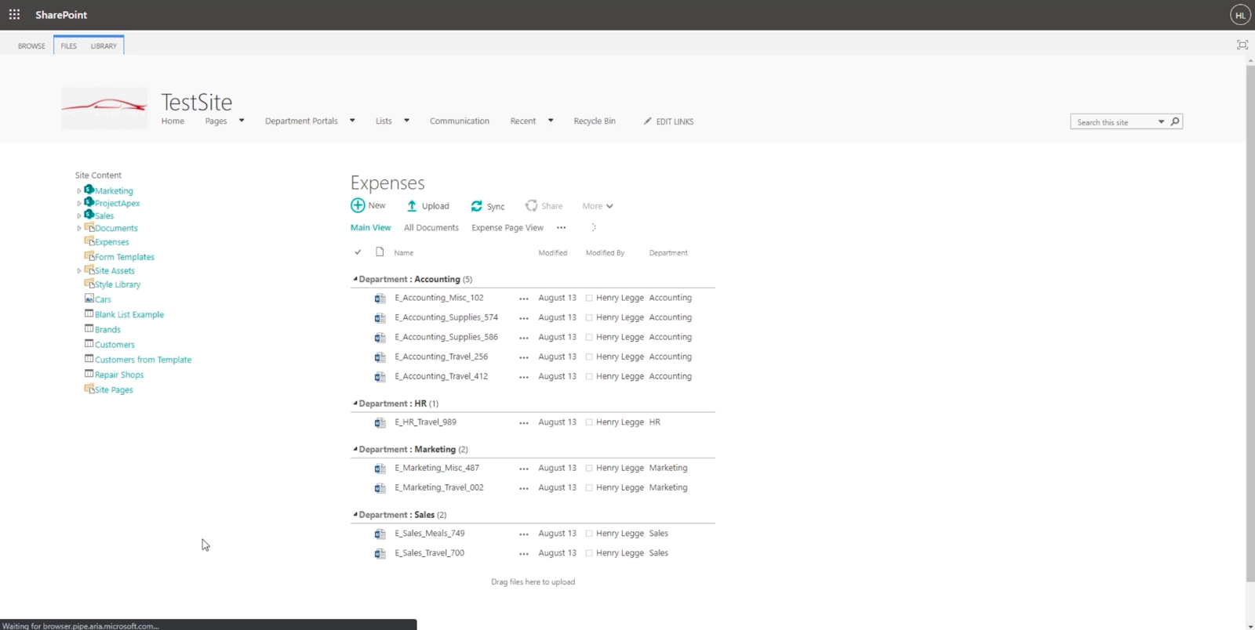Expand the Site Assets tree node
This screenshot has width=1255, height=630.
[x=78, y=271]
